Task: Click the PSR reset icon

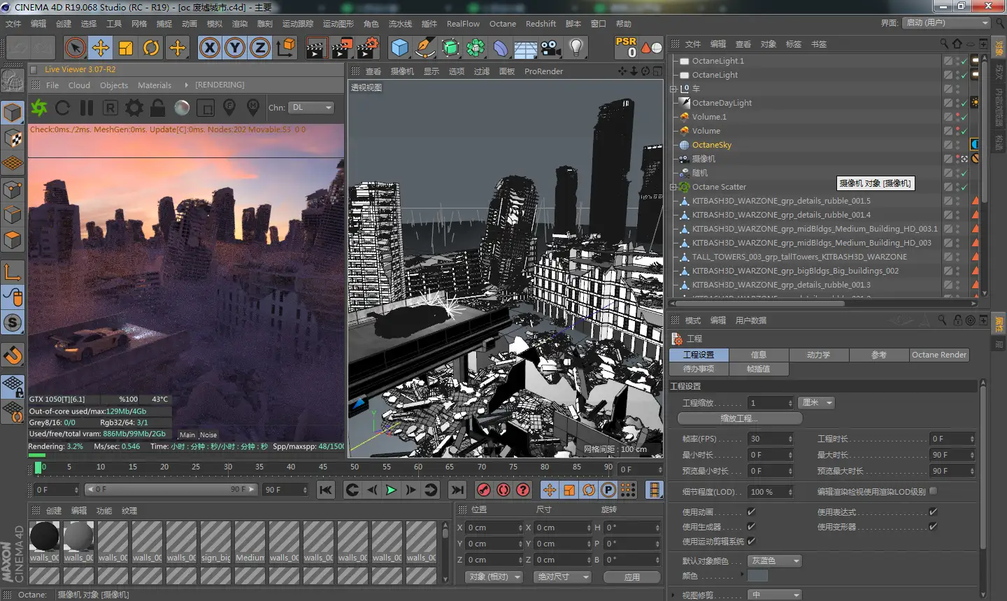Action: pyautogui.click(x=626, y=48)
